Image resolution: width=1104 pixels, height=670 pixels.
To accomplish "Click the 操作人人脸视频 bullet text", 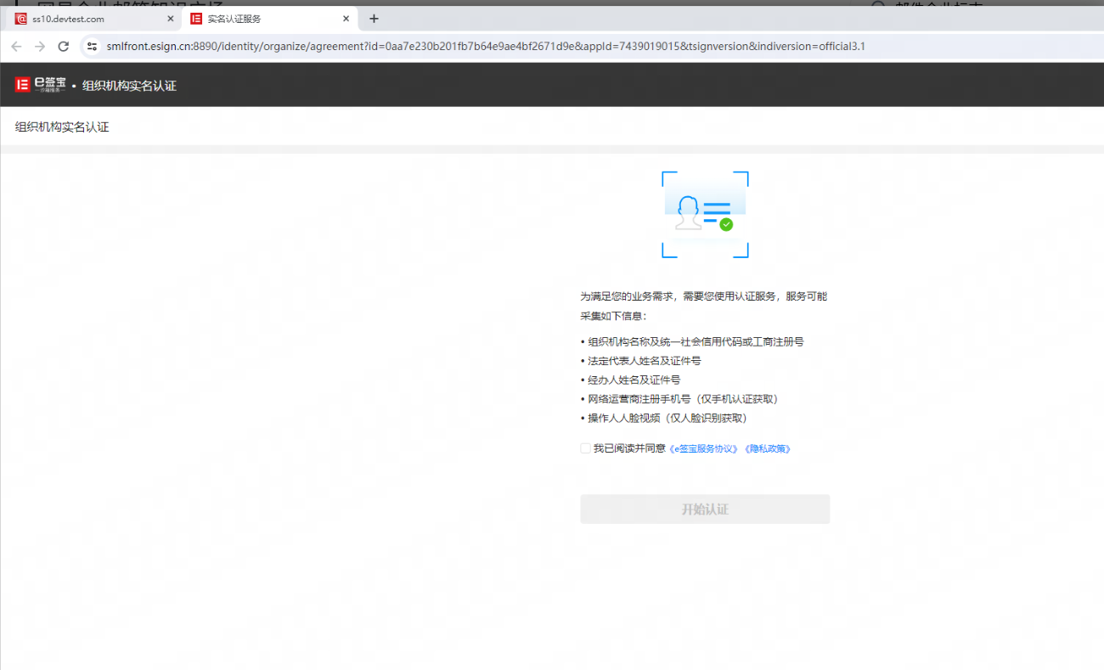I will click(x=667, y=419).
